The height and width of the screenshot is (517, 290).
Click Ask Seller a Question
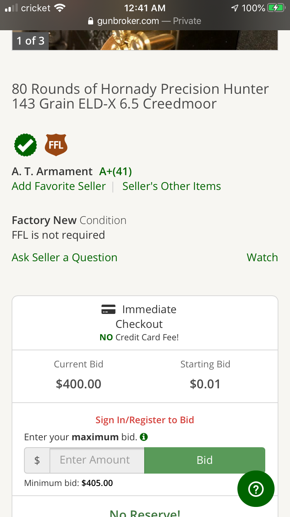pyautogui.click(x=65, y=257)
